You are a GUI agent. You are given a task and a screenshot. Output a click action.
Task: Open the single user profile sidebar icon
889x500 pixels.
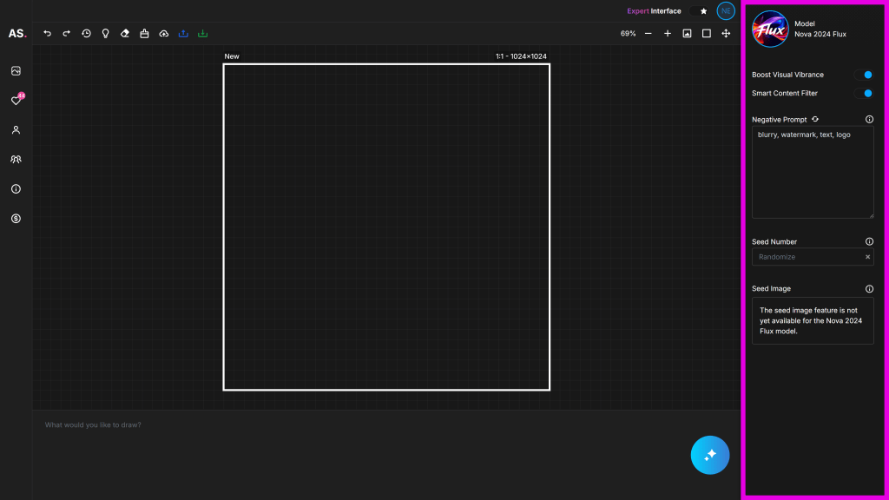point(16,130)
